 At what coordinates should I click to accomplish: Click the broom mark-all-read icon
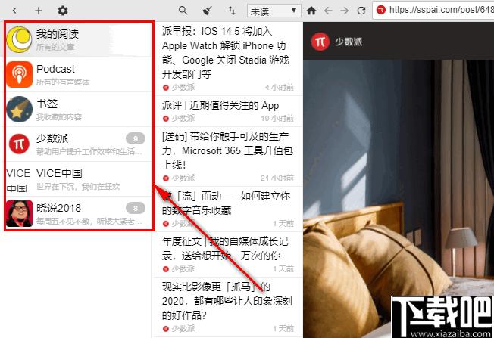(x=207, y=11)
